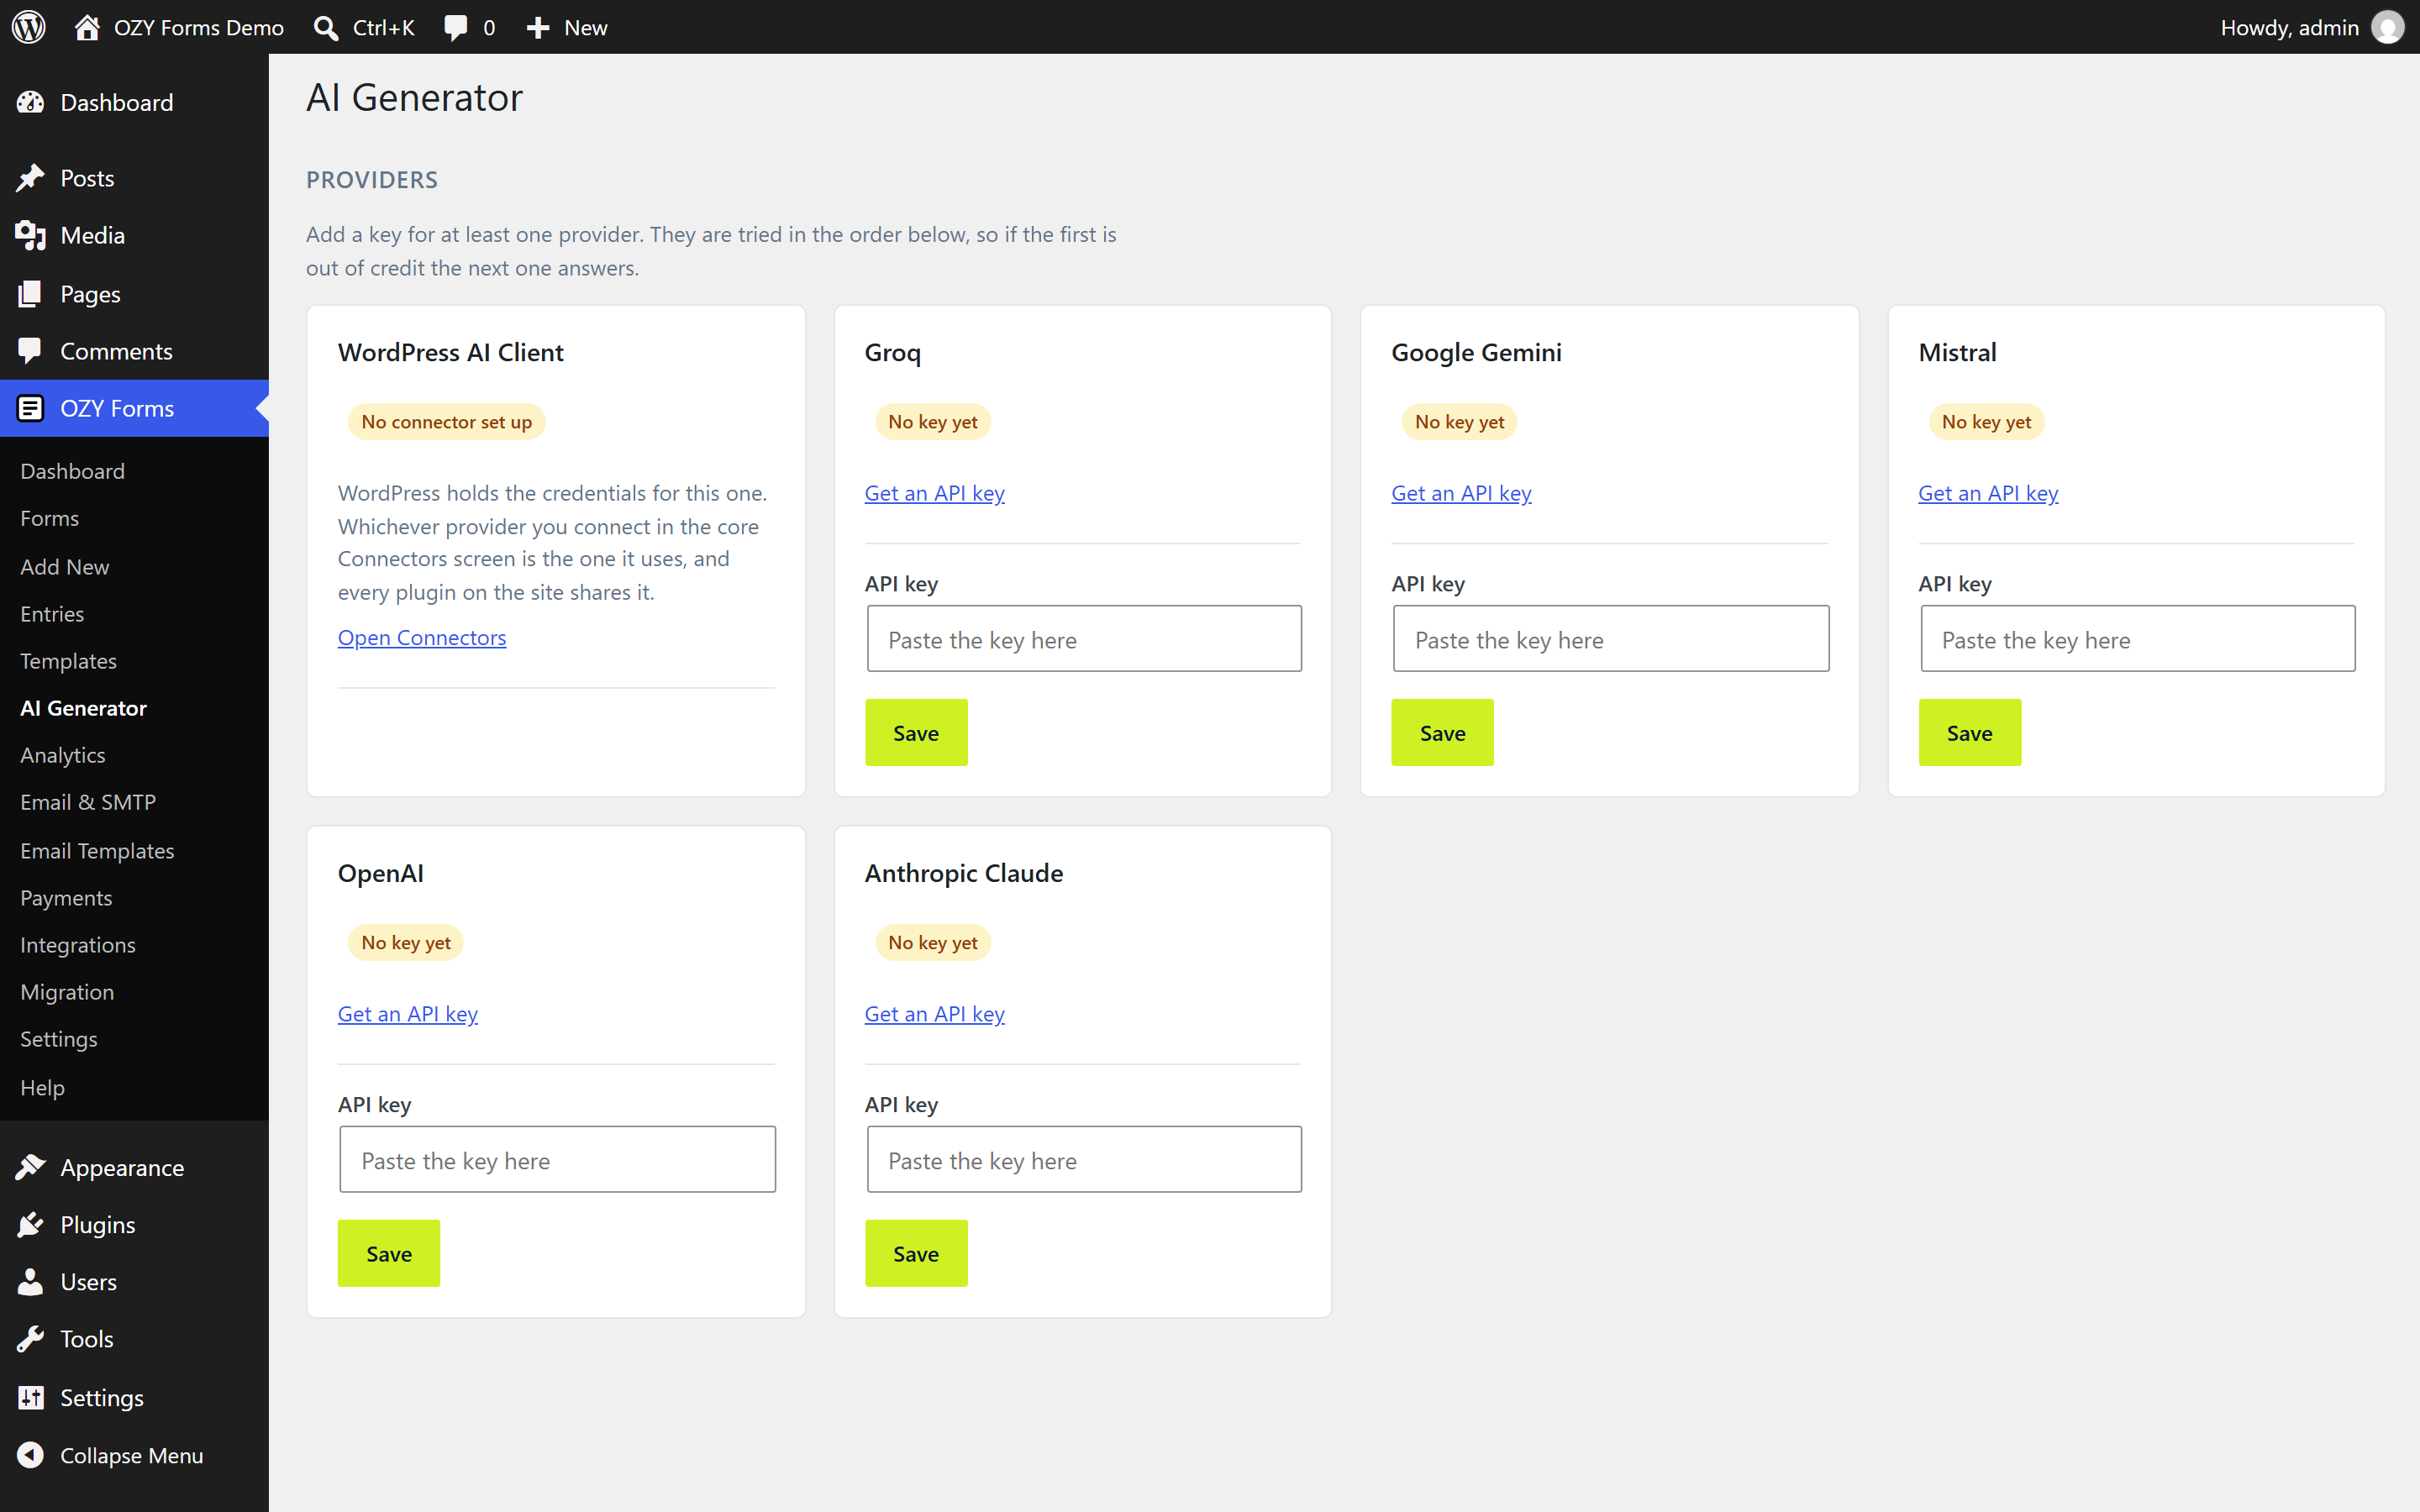Viewport: 2420px width, 1512px height.
Task: Click the Collapse Menu arrow icon
Action: (30, 1455)
